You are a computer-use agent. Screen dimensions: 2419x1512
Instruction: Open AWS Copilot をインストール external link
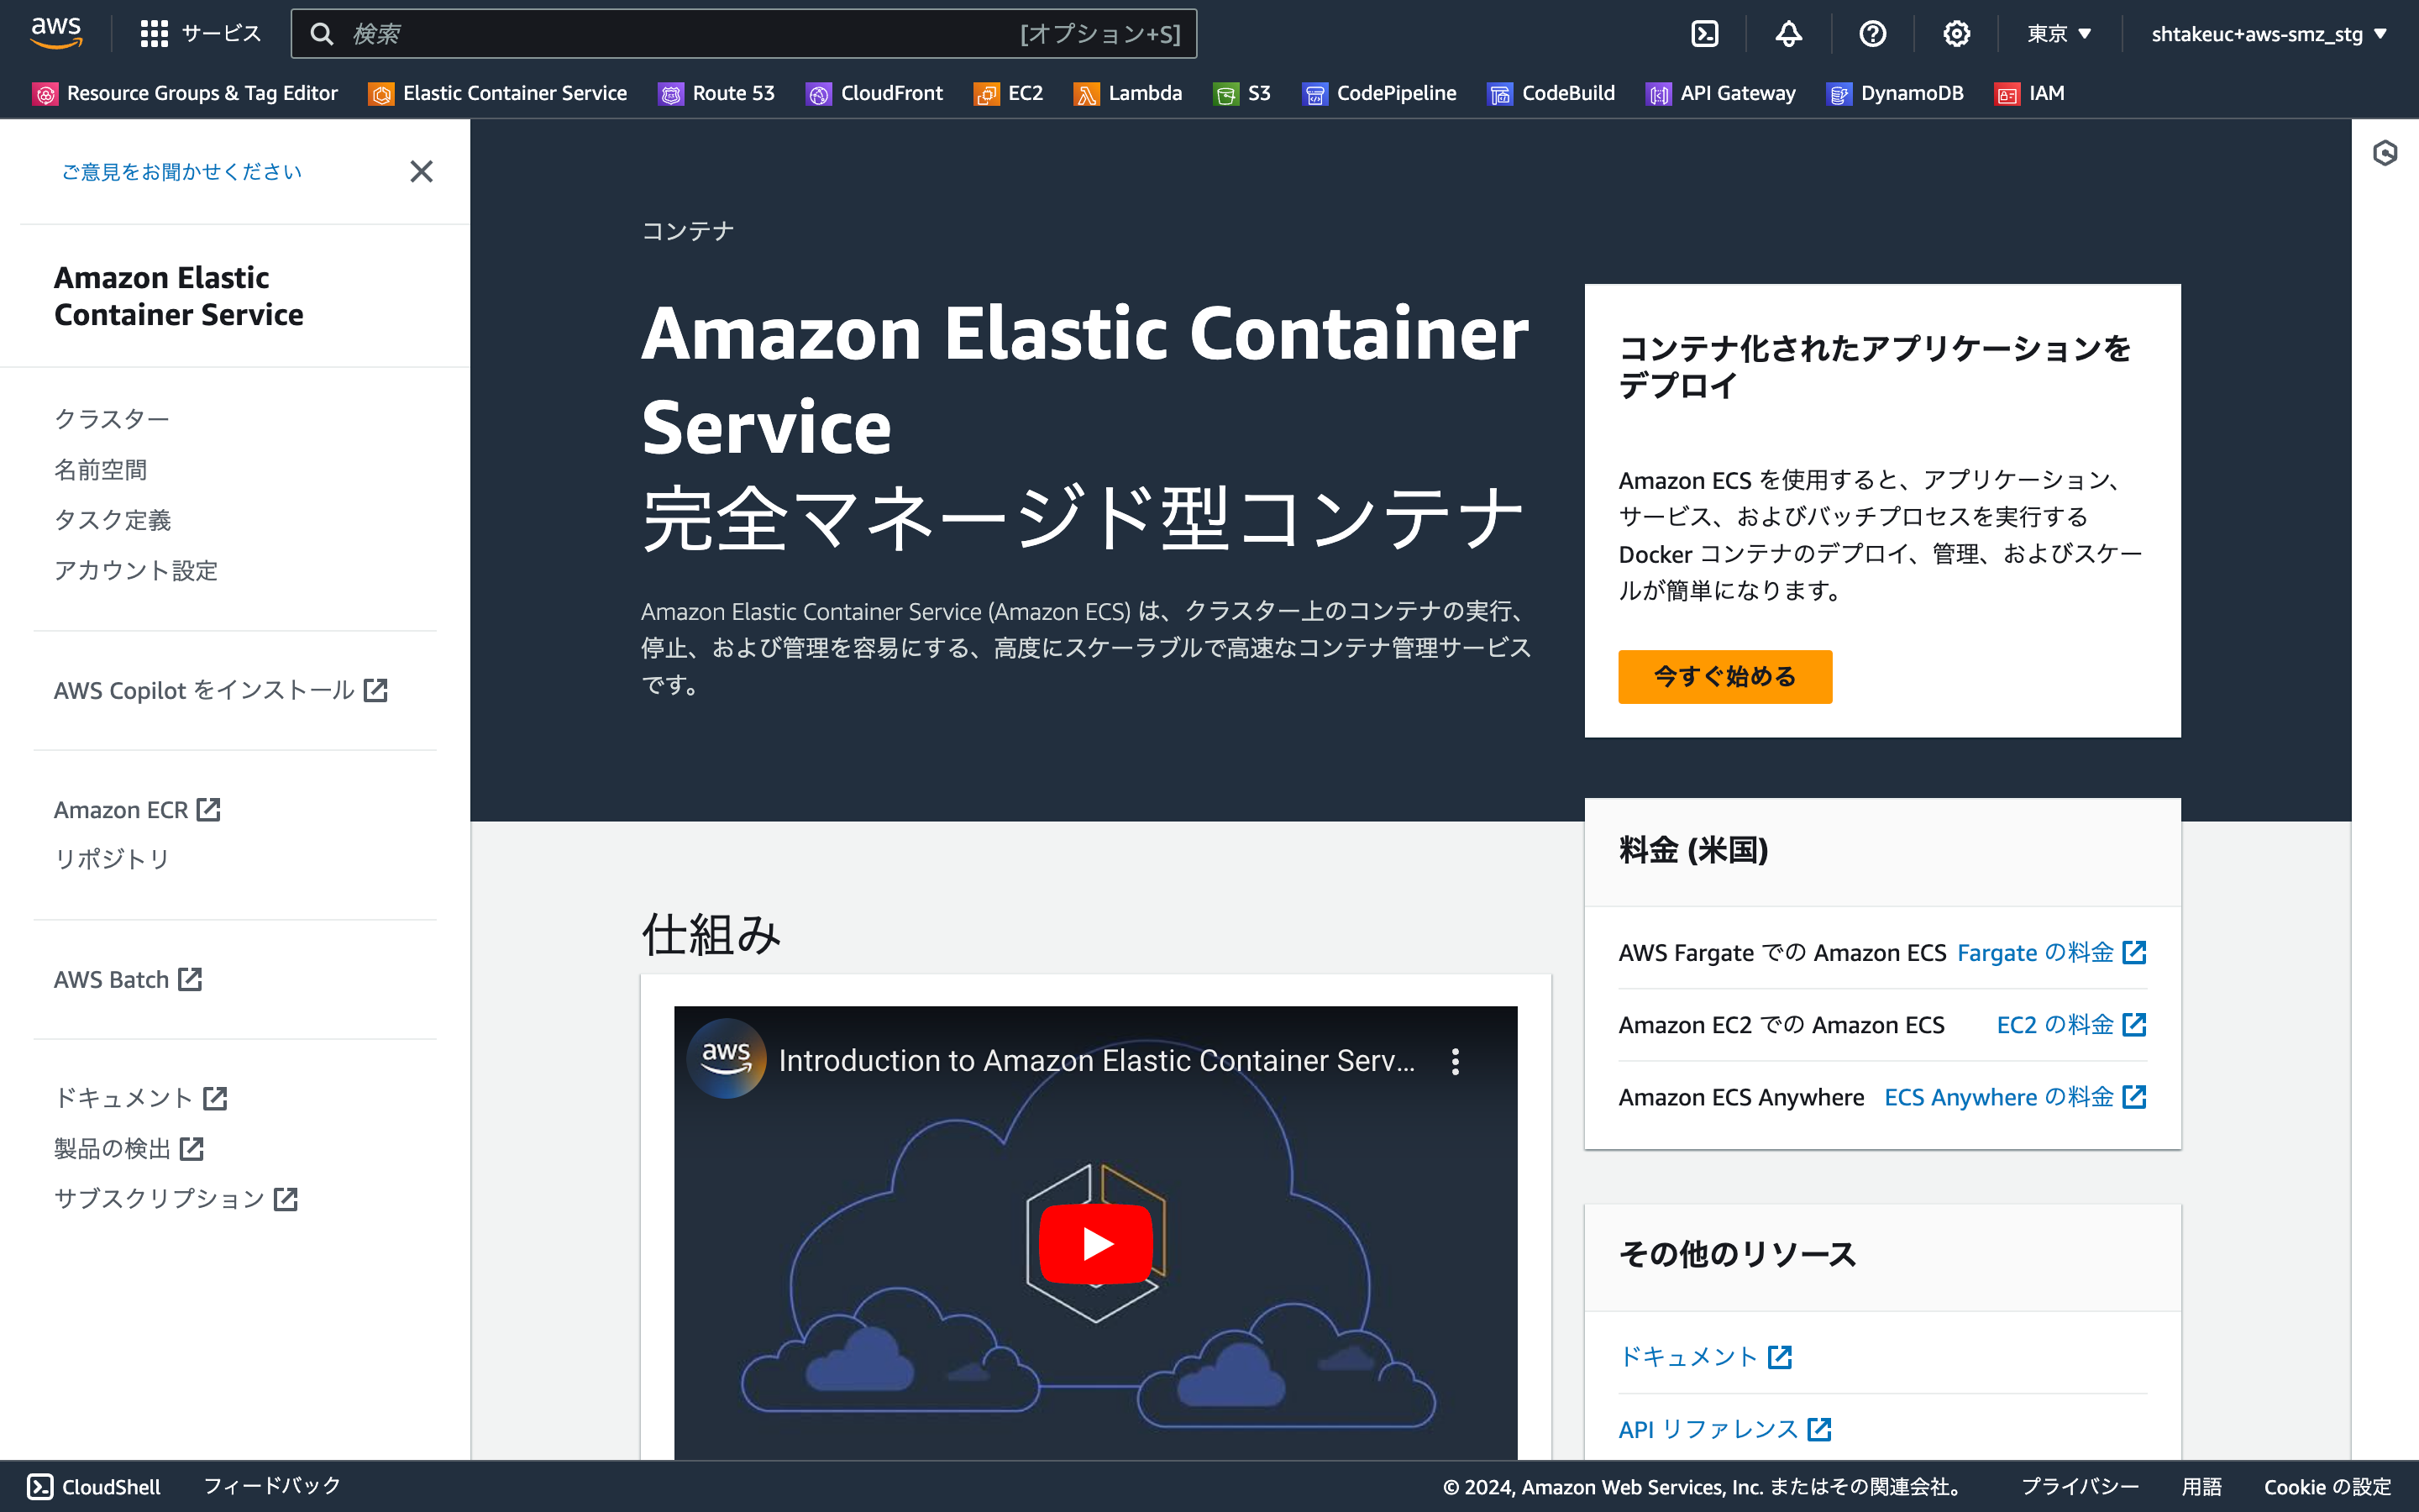(x=221, y=690)
